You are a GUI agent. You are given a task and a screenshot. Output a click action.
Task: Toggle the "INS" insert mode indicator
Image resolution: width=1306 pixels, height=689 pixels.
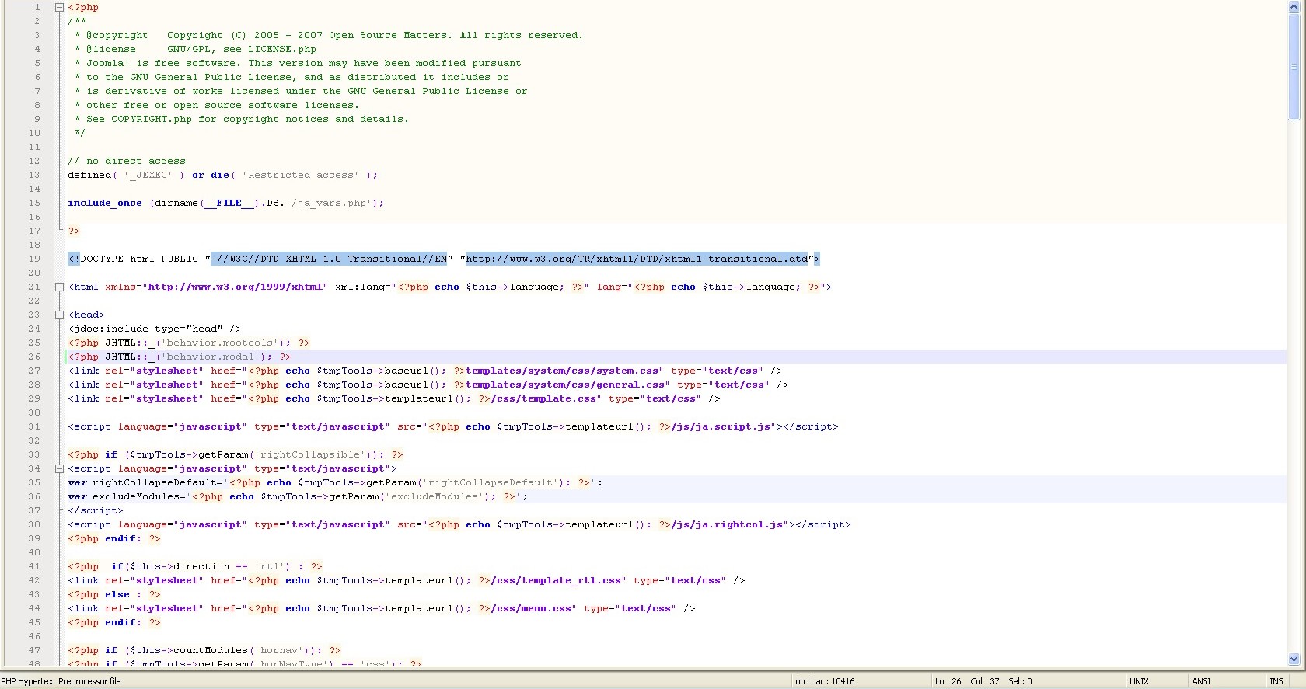1276,681
